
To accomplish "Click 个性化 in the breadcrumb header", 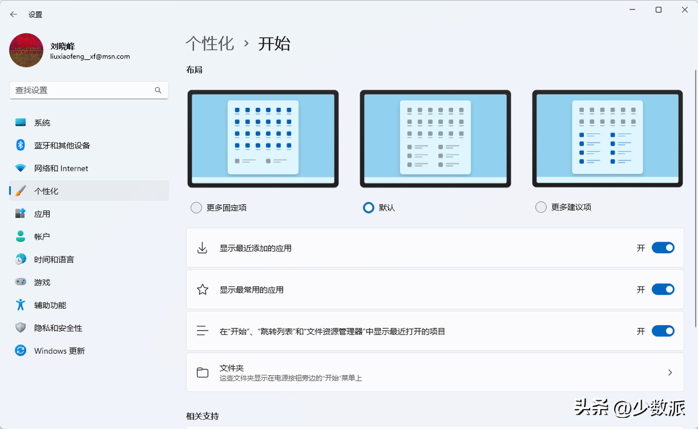I will pyautogui.click(x=209, y=44).
